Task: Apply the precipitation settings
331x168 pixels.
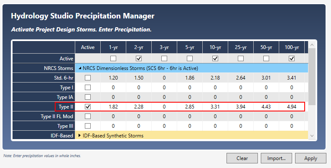Action: pos(311,158)
